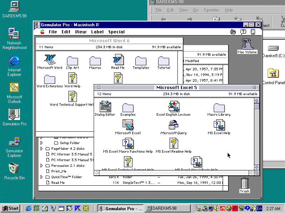Click the Microsoft Word 6 window title bar
This screenshot has height=213, width=285.
point(109,40)
